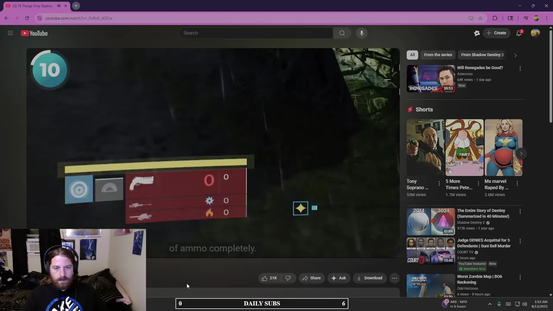The width and height of the screenshot is (553, 311).
Task: Click the taskbar microphone icon
Action: [x=499, y=304]
